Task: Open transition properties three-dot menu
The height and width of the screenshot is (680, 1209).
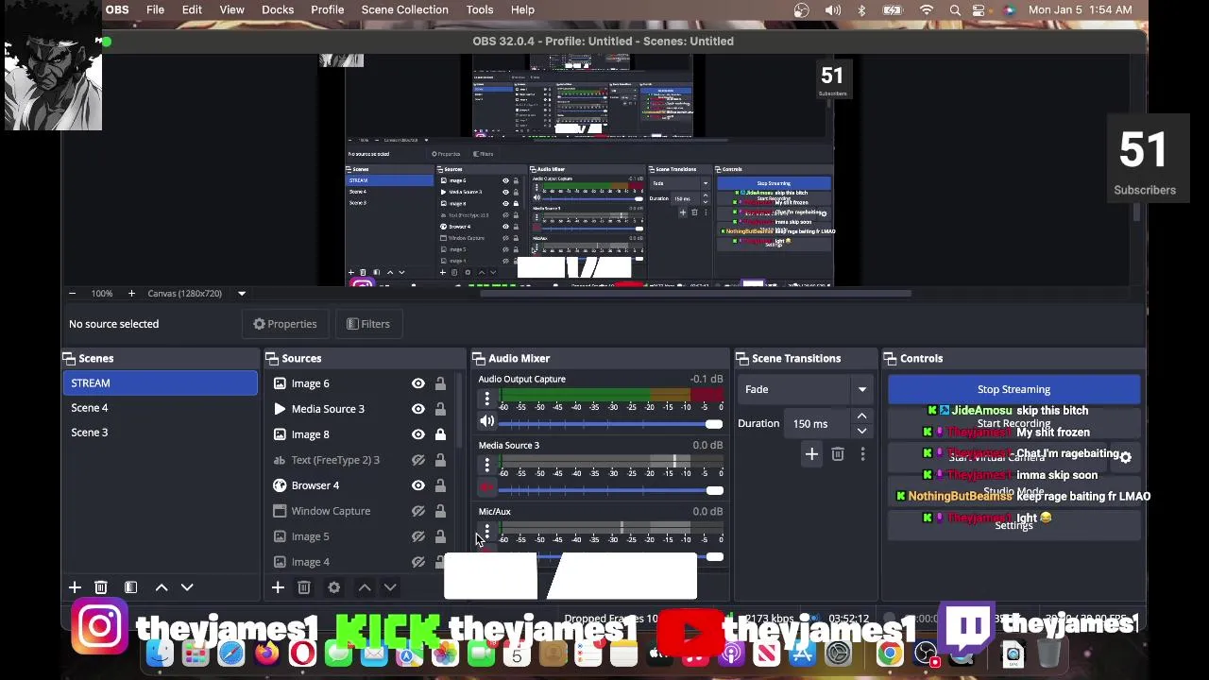Action: point(862,454)
